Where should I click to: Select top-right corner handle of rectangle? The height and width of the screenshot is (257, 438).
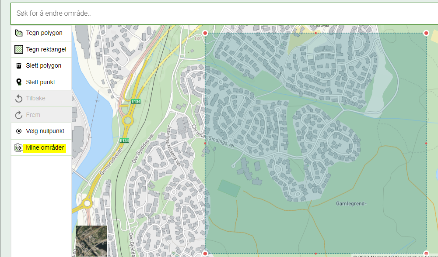point(426,33)
